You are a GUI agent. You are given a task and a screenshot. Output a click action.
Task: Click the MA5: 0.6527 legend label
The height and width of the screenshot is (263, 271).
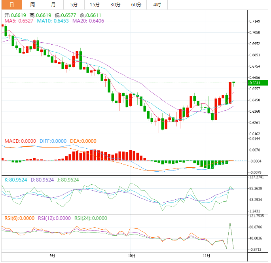click(19, 21)
